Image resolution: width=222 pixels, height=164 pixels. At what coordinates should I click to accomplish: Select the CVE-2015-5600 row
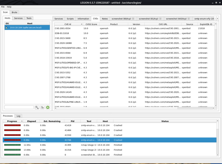[x=111, y=38]
